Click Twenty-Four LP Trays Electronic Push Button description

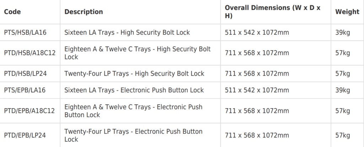point(133,135)
